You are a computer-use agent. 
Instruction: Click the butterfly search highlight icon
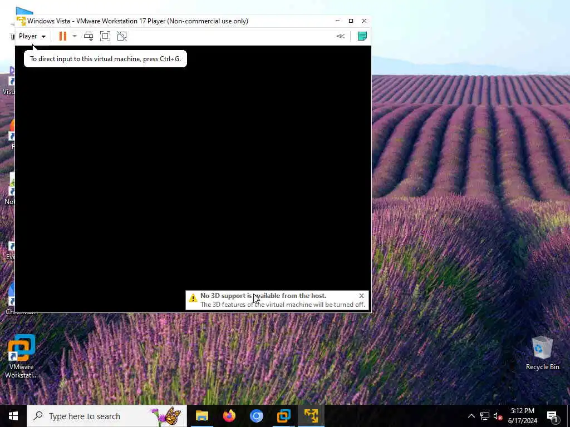(x=167, y=416)
